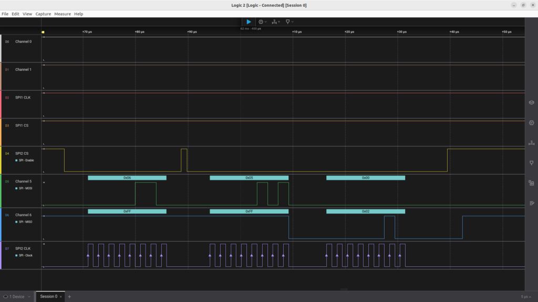Open the Help menu
Image resolution: width=538 pixels, height=302 pixels.
[79, 14]
